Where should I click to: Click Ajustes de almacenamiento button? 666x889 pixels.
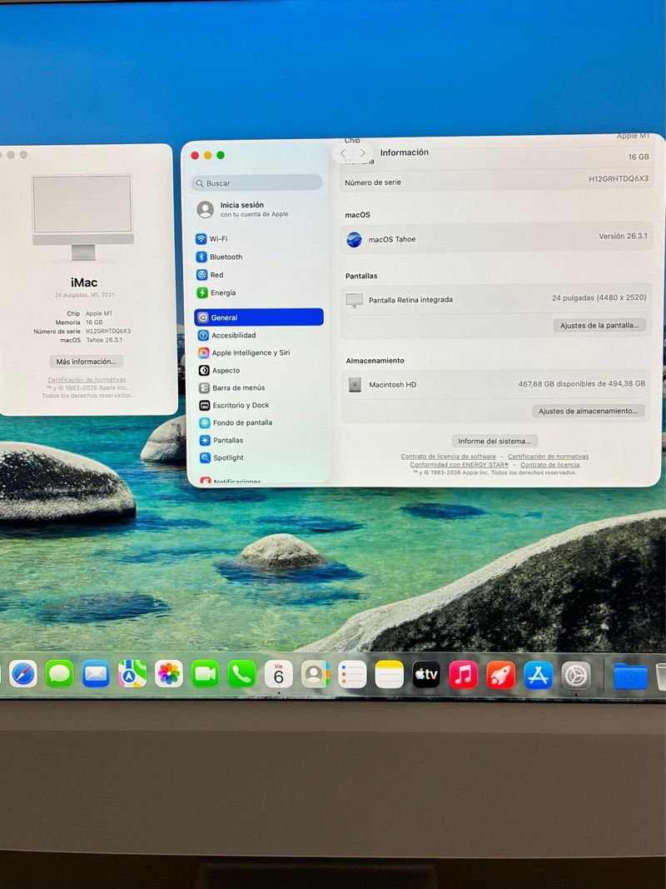pyautogui.click(x=588, y=411)
